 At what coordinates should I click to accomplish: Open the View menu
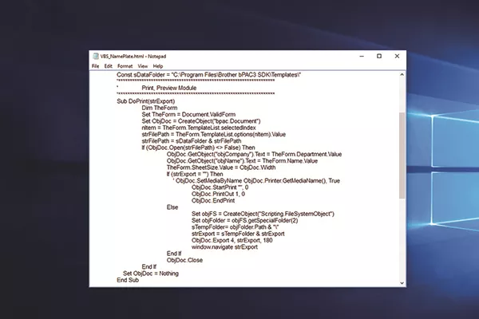point(141,66)
